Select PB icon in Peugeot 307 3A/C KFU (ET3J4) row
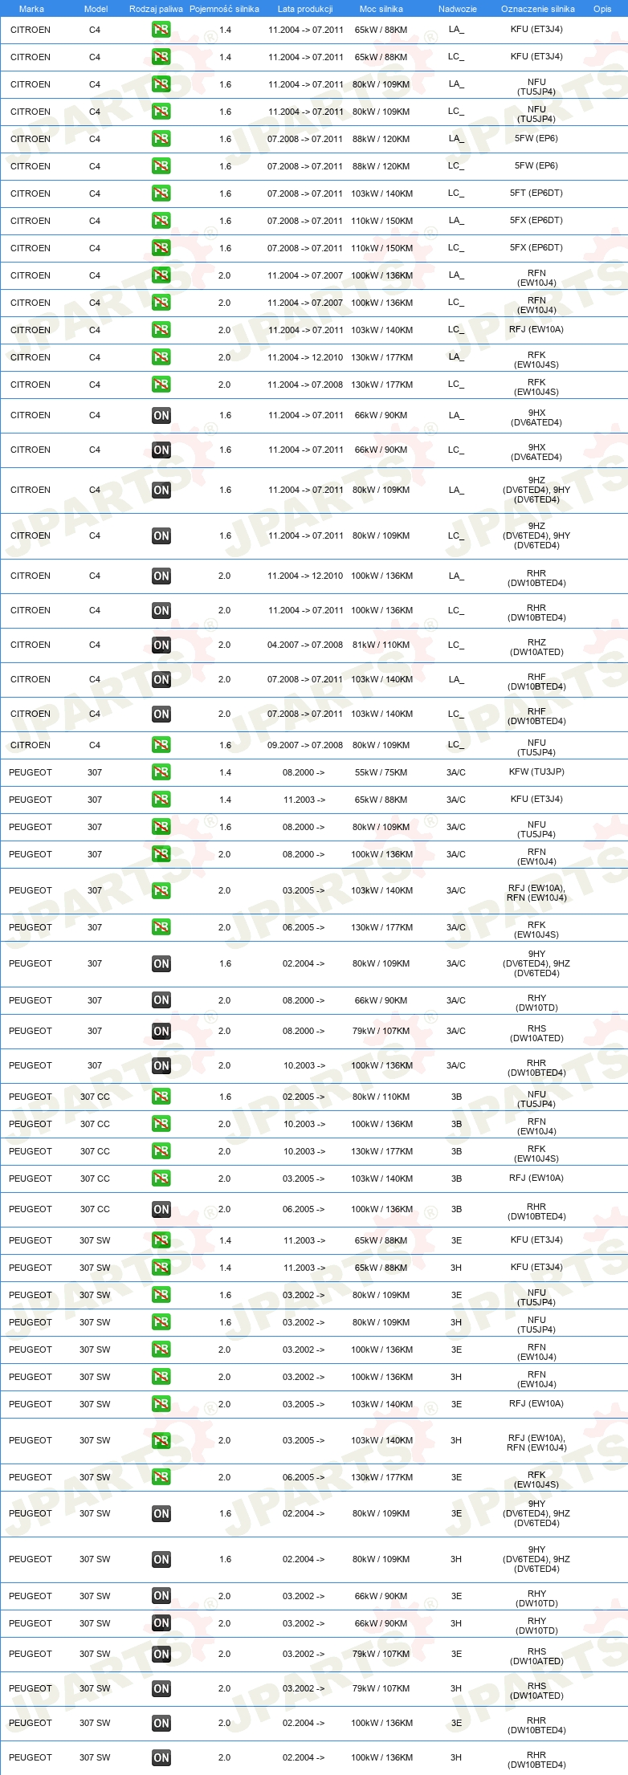Viewport: 628px width, 1775px height. 161,800
